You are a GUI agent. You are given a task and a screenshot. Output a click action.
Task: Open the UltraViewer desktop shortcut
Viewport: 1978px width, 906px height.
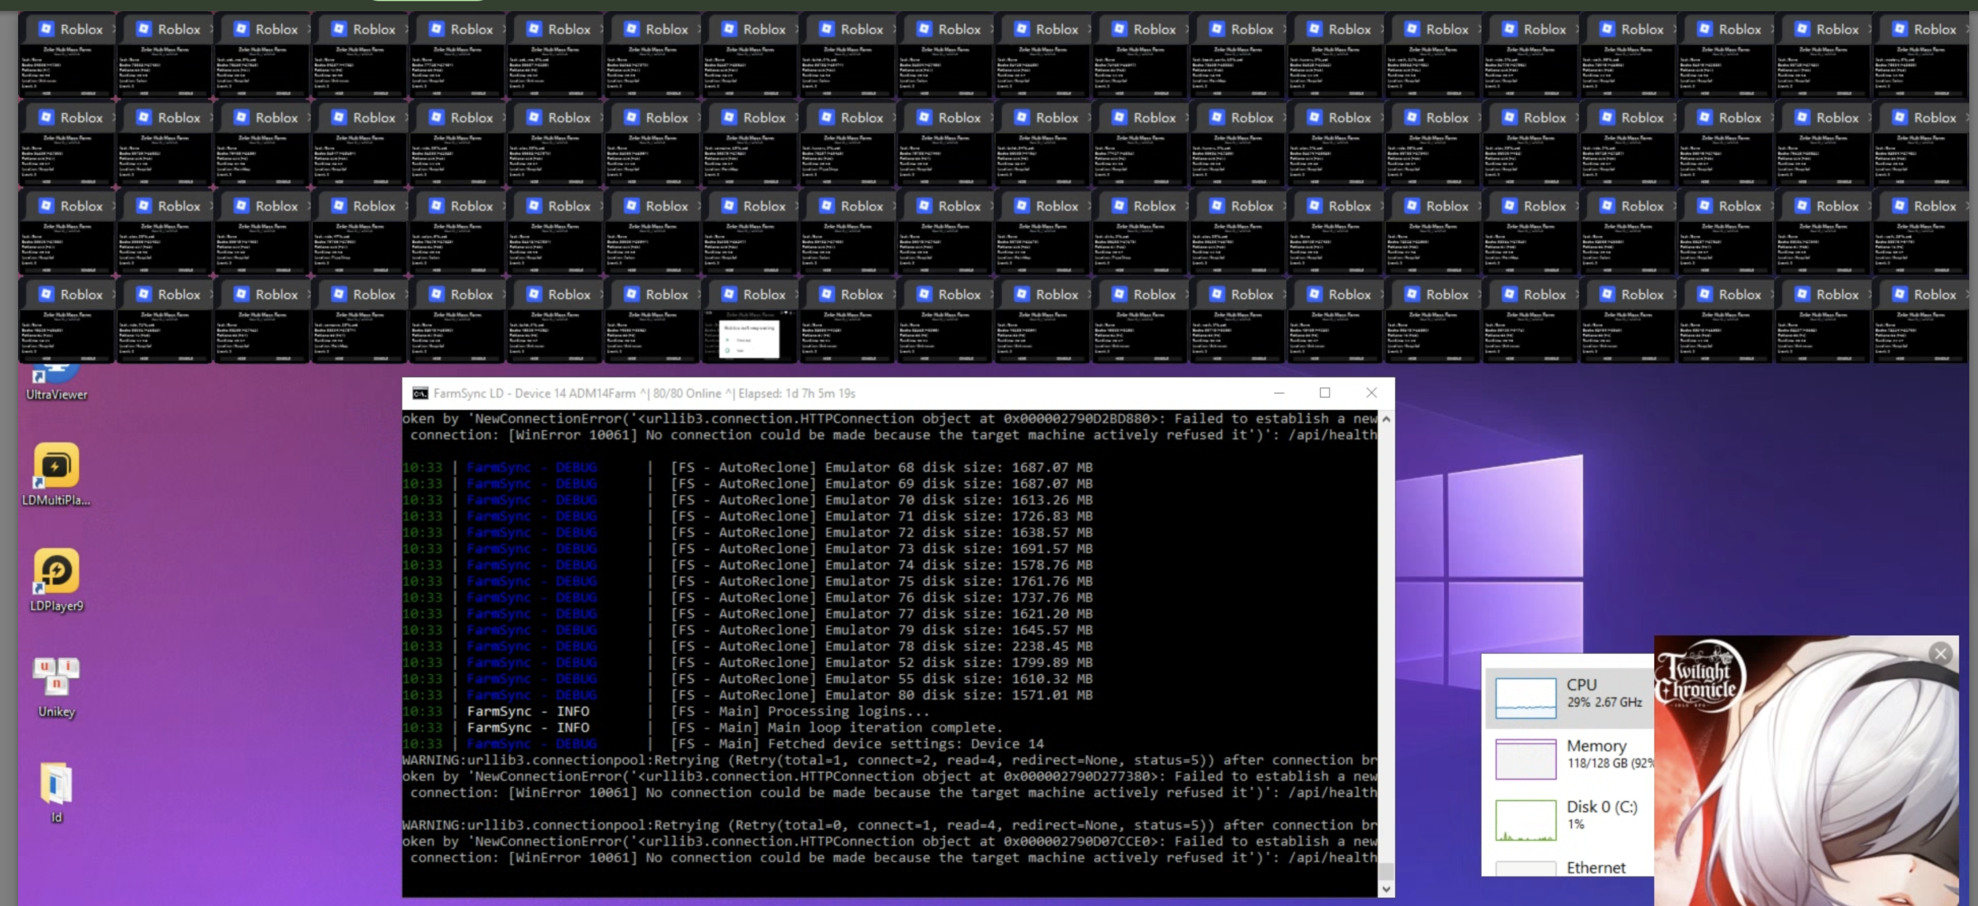pyautogui.click(x=56, y=383)
